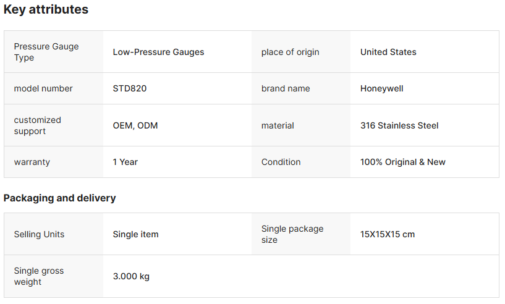
Task: Select the 100% Original & New value
Action: tap(402, 162)
